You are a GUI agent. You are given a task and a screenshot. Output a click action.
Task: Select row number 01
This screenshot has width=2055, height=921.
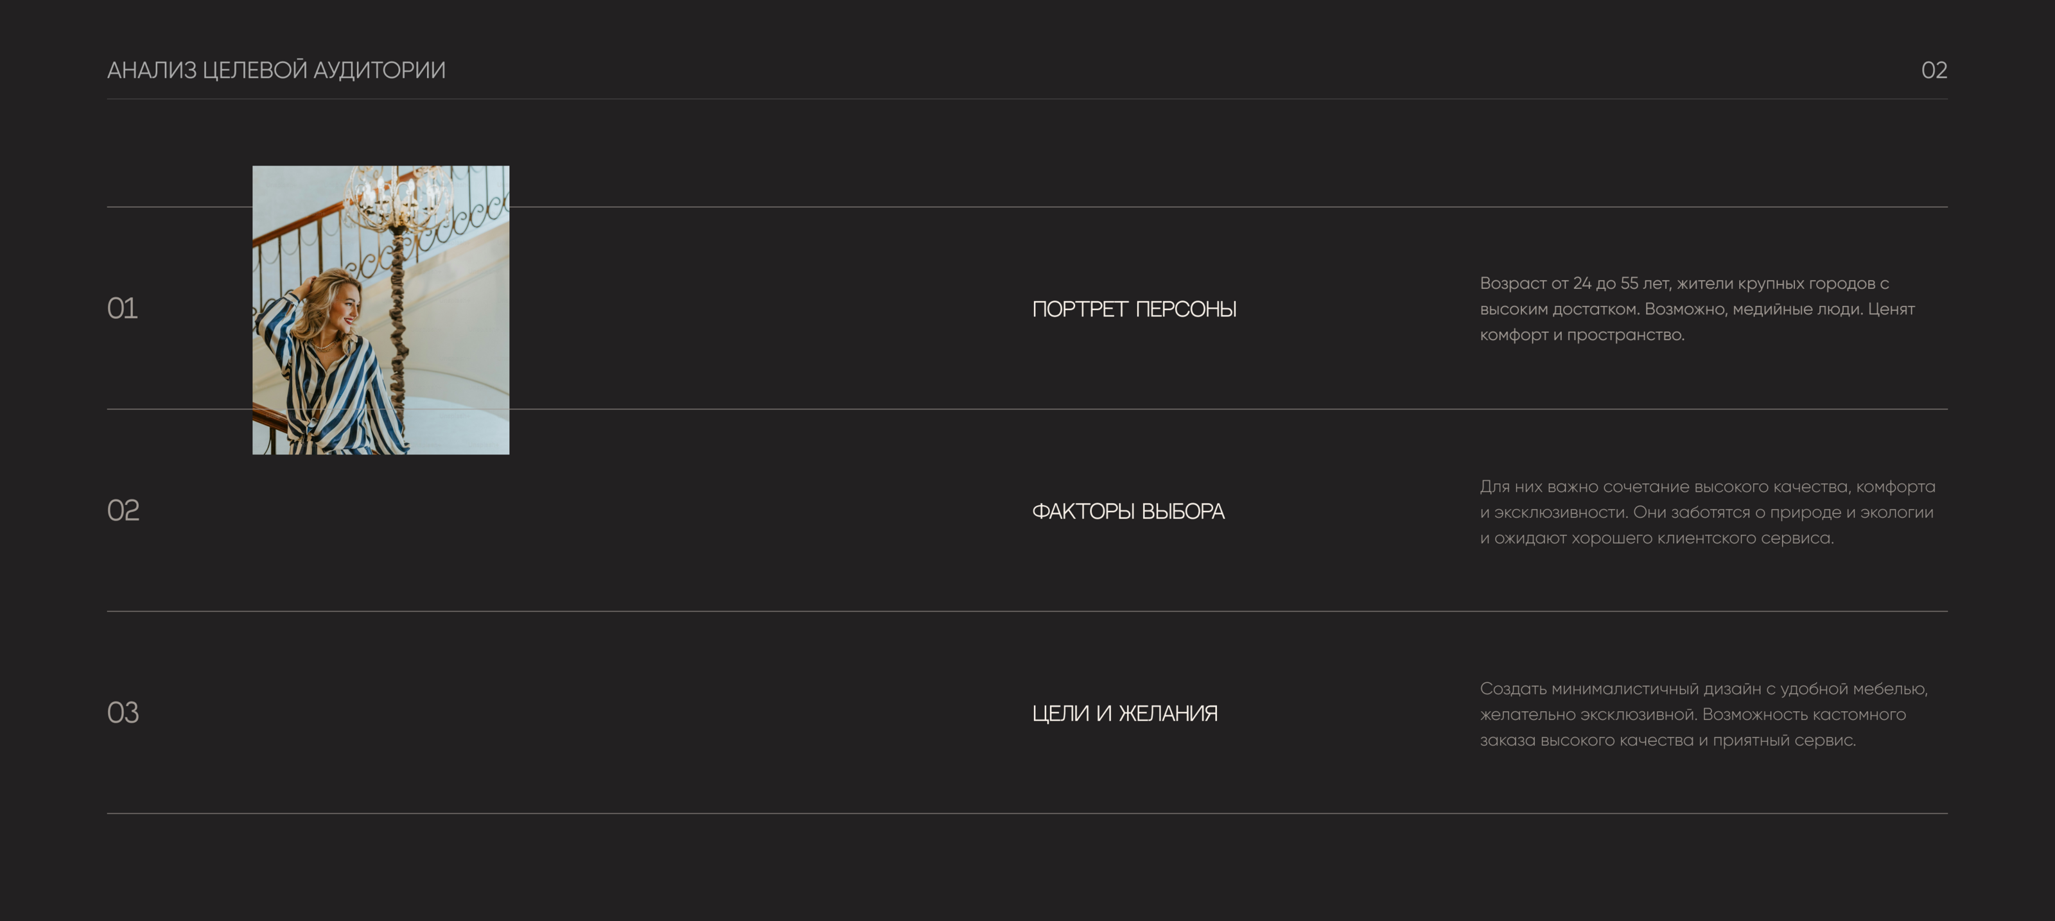(122, 309)
